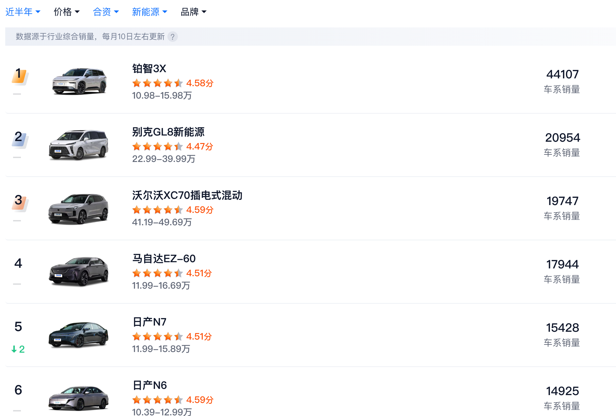Click the rank number 4
Screen dimensions: 616x416
click(18, 263)
